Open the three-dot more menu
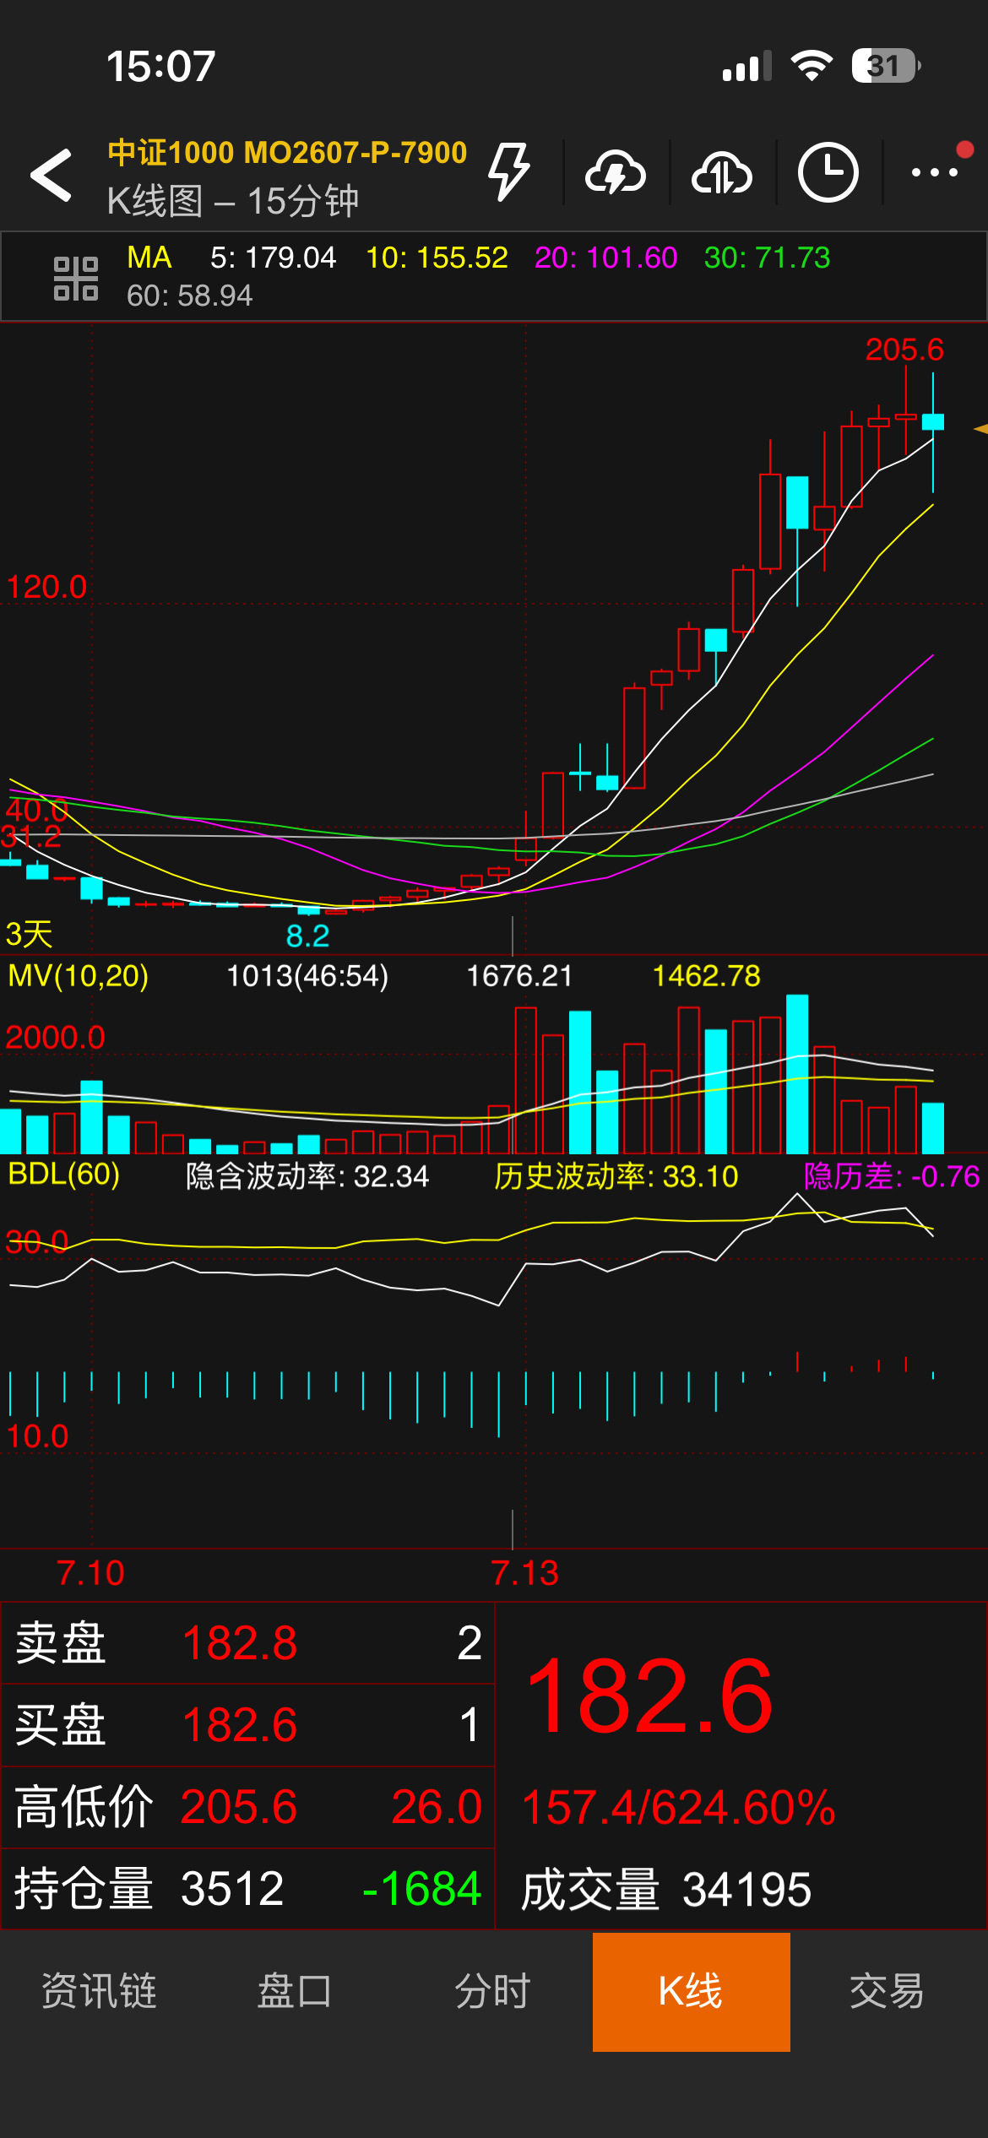This screenshot has height=2138, width=988. point(935,172)
